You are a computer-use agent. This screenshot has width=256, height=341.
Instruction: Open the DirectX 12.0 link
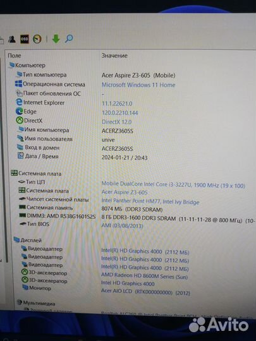coord(116,122)
